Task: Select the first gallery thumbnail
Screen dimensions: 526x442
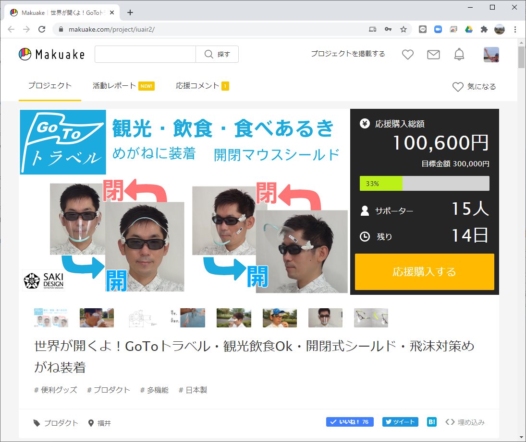Action: (x=51, y=318)
